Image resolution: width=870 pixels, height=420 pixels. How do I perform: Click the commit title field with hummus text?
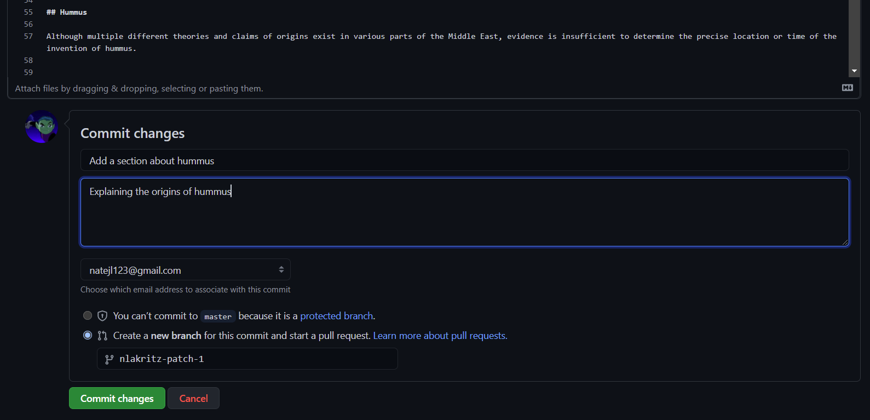point(465,160)
